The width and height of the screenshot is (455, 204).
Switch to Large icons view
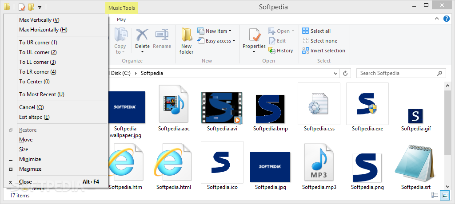[x=444, y=195]
